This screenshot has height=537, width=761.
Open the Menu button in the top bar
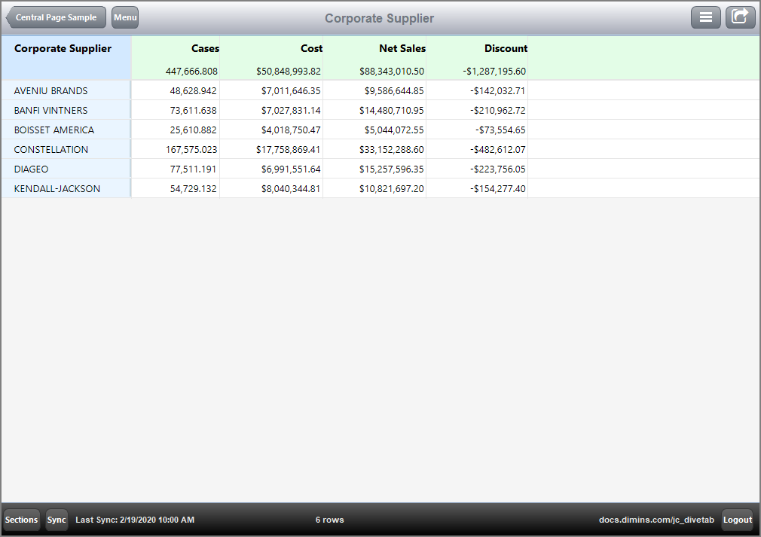tap(124, 17)
